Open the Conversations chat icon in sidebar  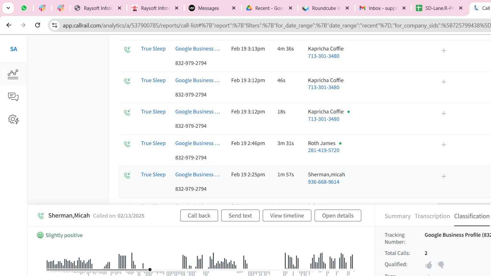coord(13,97)
